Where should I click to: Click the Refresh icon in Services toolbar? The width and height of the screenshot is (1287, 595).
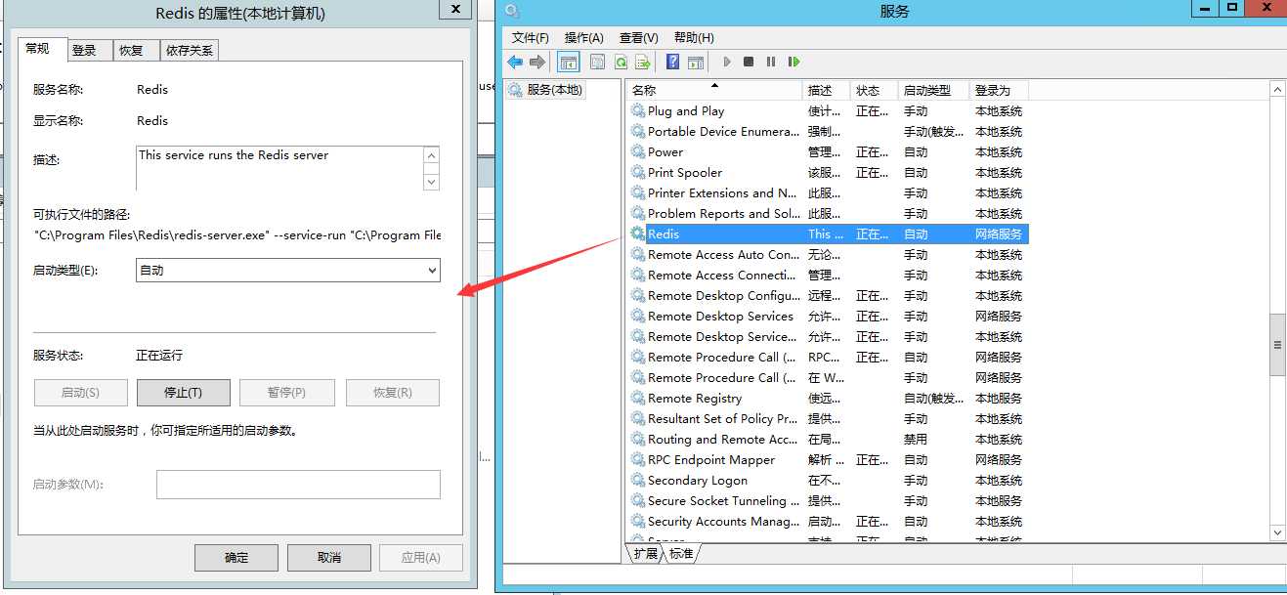[621, 62]
